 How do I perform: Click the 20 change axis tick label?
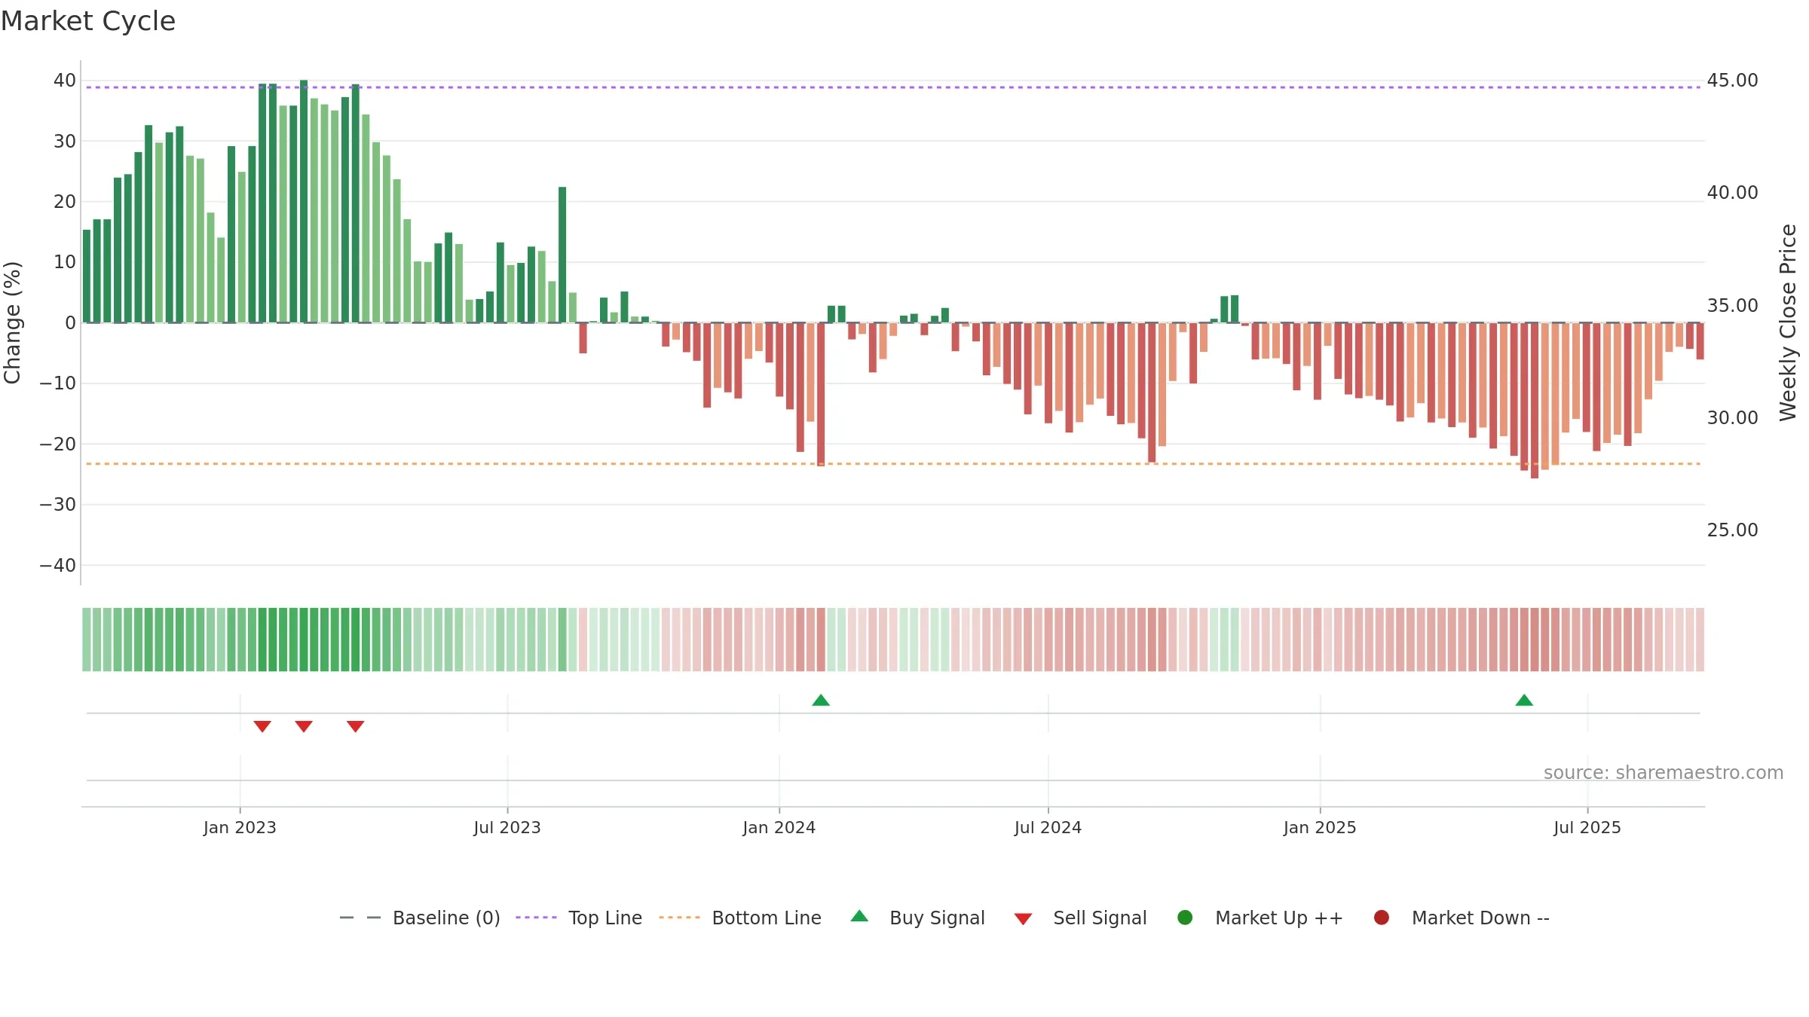65,202
